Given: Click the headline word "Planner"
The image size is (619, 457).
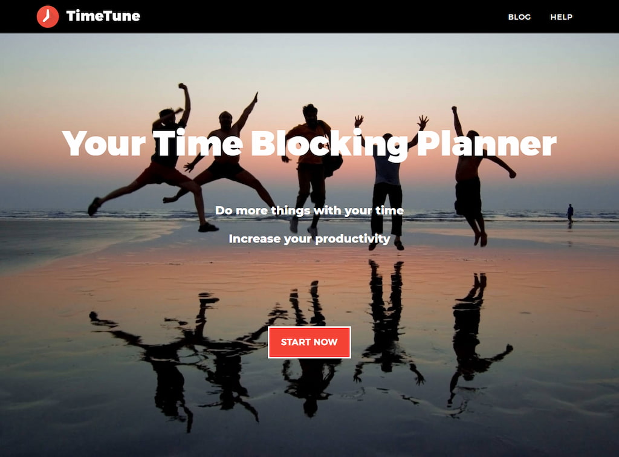Looking at the screenshot, I should click(487, 144).
